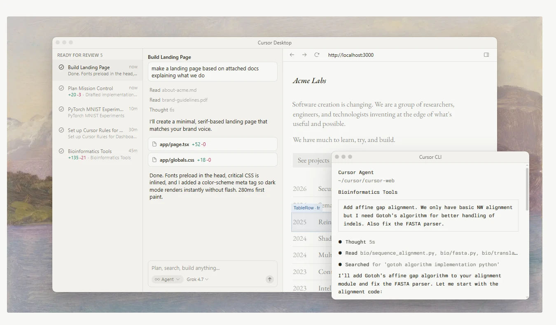Click the READY FOR REVIEW 5 header

pyautogui.click(x=80, y=55)
